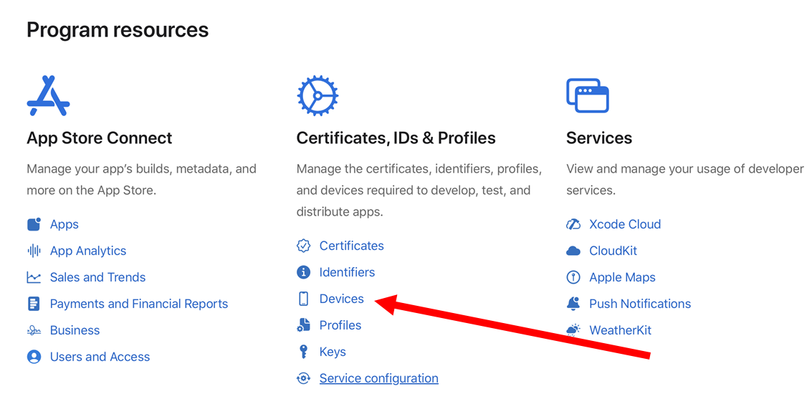The height and width of the screenshot is (414, 807).
Task: Click the WeatherKit sun cloud icon
Action: tap(573, 330)
